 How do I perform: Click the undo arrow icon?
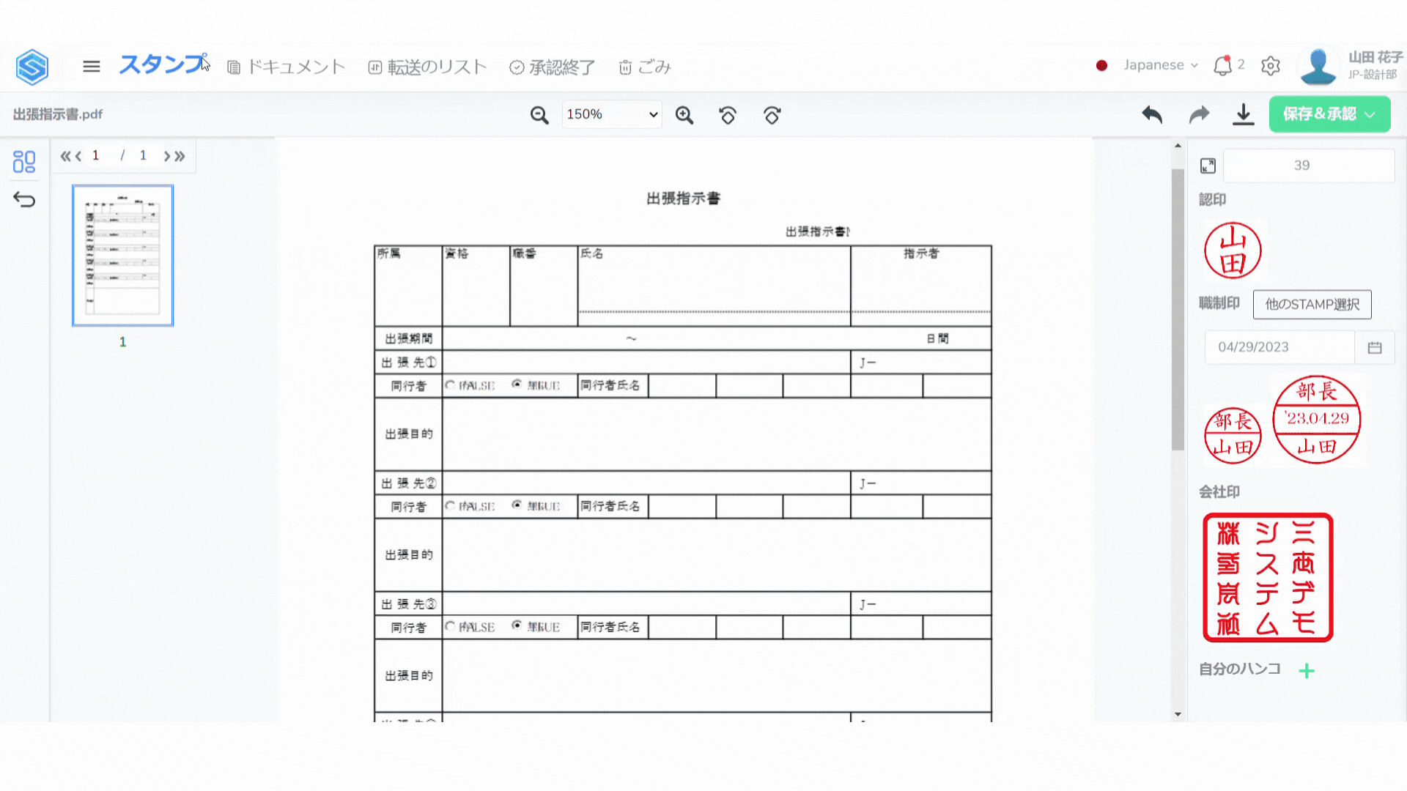pyautogui.click(x=1152, y=114)
